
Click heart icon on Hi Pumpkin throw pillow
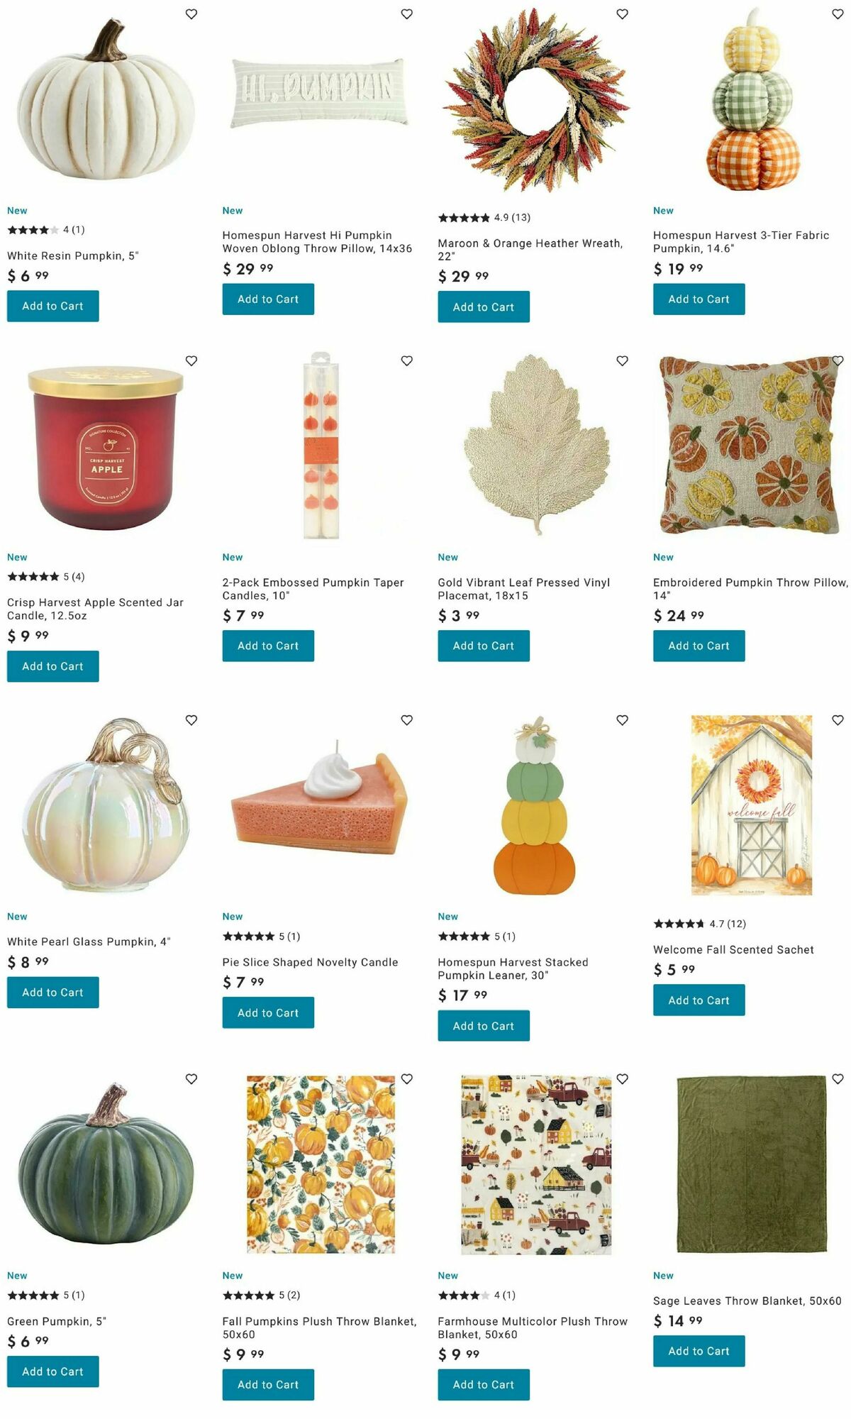click(x=407, y=14)
